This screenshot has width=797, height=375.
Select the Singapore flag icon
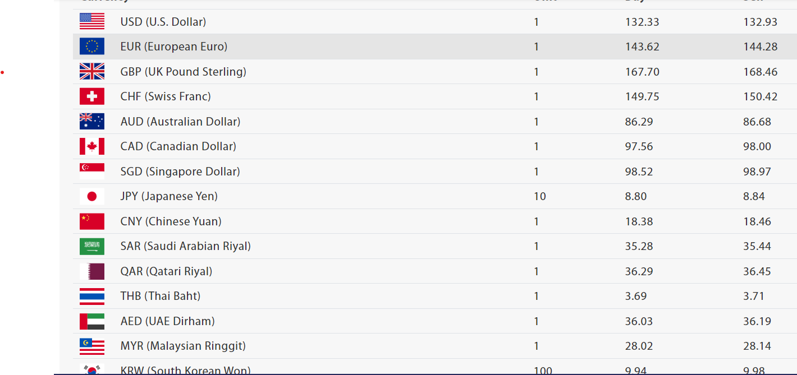(92, 172)
